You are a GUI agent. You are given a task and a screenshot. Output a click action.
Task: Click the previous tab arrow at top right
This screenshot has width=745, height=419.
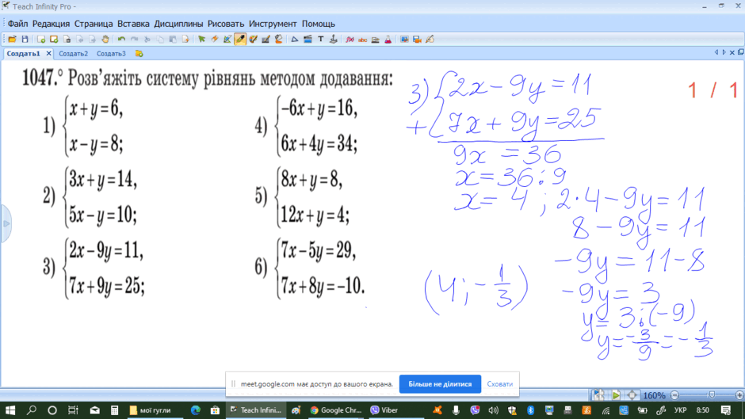716,53
